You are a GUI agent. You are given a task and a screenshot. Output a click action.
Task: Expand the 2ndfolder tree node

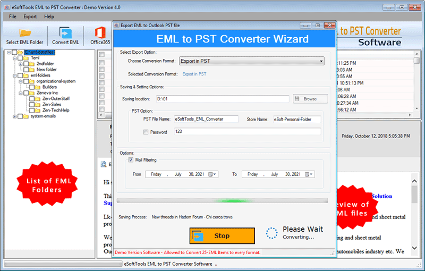(20, 64)
